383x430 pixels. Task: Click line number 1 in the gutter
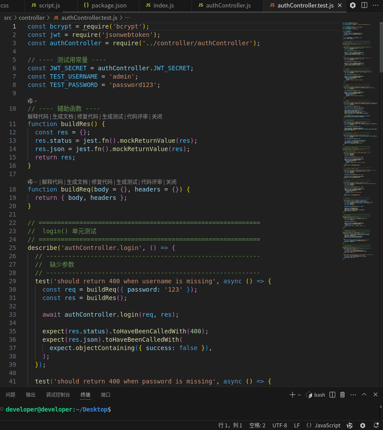[x=14, y=27]
